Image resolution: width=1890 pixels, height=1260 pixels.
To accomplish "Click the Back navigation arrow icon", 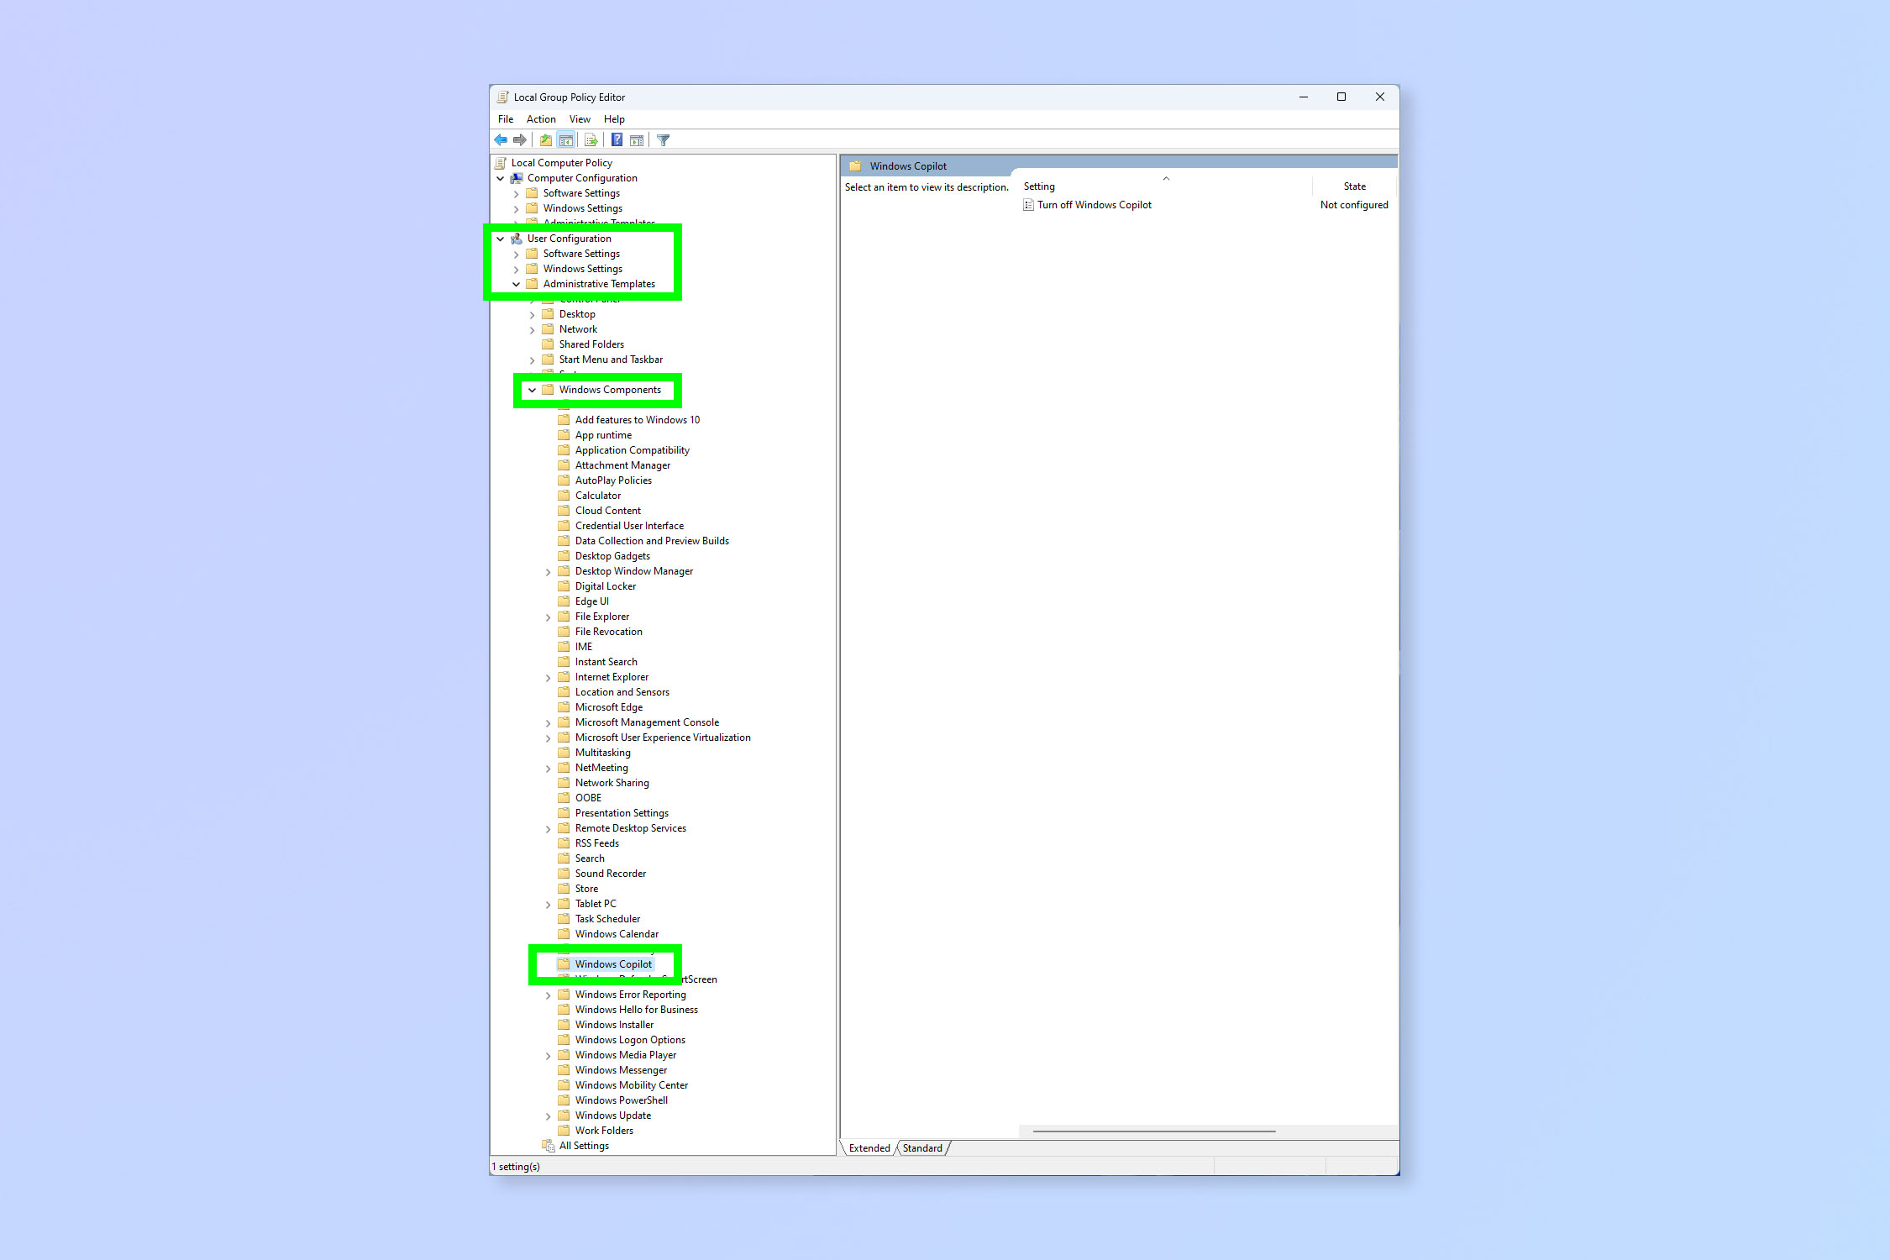I will 501,139.
